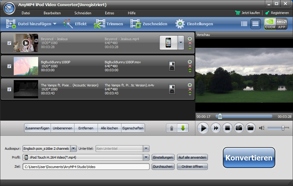Click Ordner öffnen button
293x186 pixels.
pyautogui.click(x=192, y=167)
